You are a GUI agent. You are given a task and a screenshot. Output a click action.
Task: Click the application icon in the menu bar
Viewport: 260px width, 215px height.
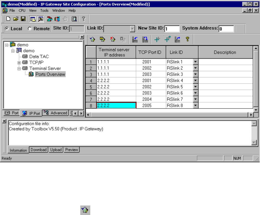point(5,11)
